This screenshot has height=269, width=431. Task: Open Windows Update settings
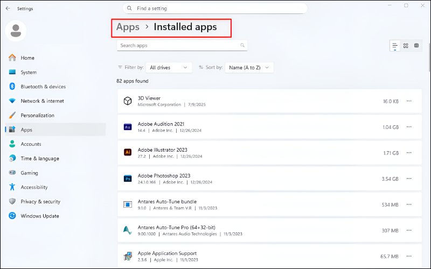tap(55, 216)
